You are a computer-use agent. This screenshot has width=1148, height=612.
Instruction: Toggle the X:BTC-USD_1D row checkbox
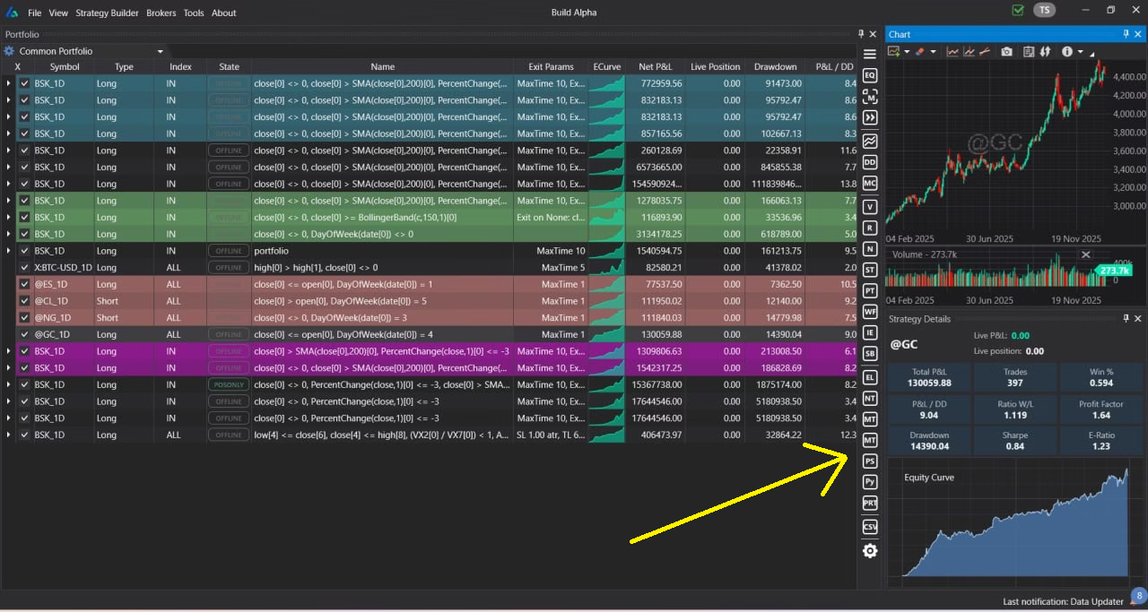(25, 267)
